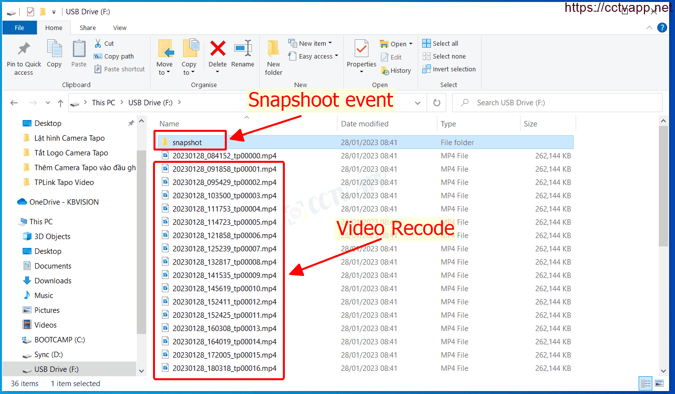Click the Pin to Quick access icon

24,49
